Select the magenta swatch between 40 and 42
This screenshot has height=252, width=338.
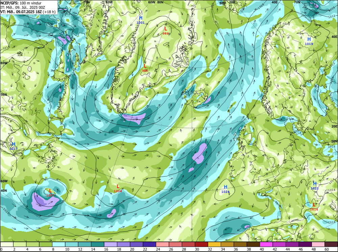(x=266, y=244)
